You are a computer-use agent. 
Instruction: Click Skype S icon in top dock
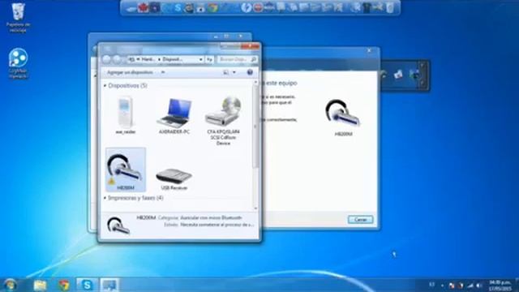[178, 7]
